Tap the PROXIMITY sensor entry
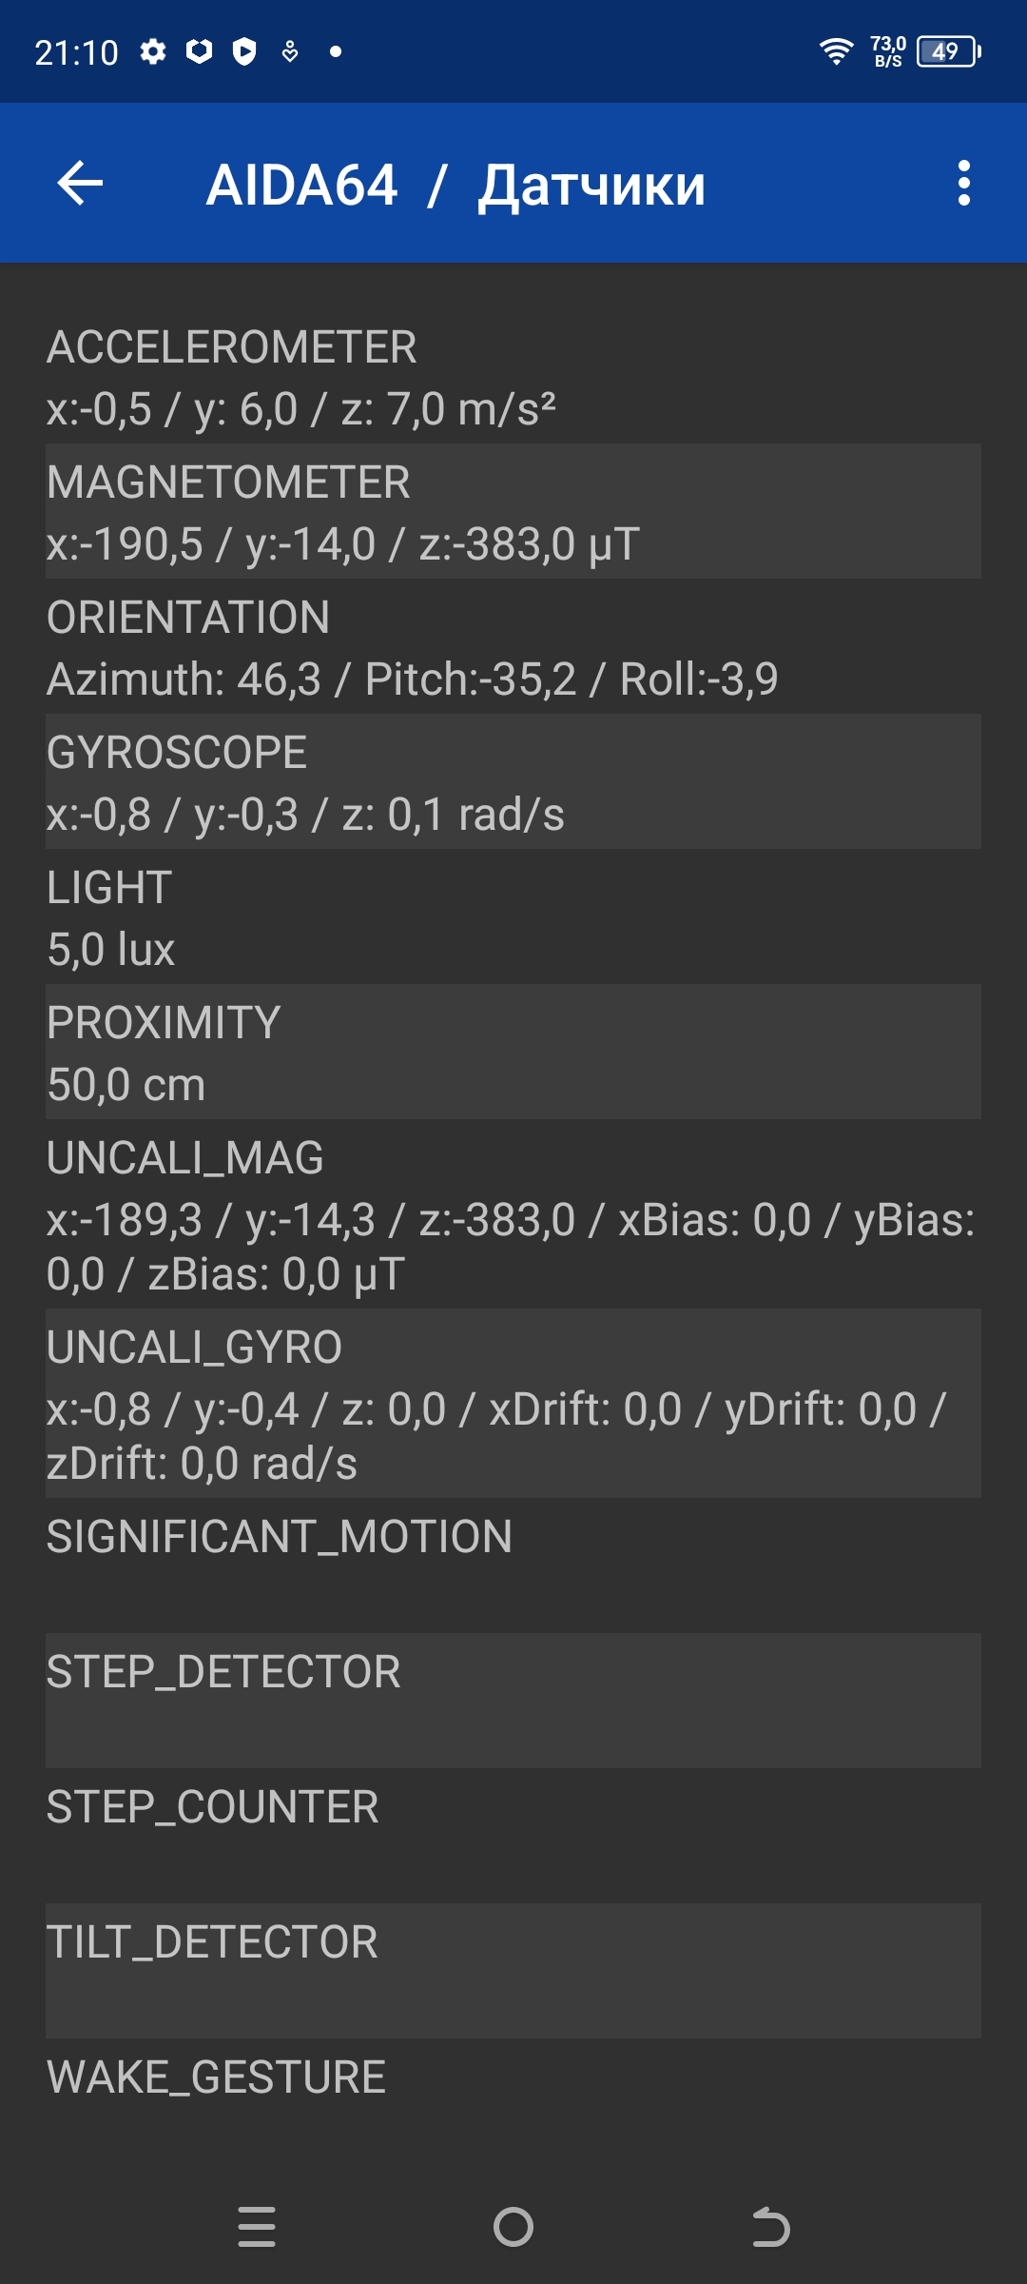Screen dimensions: 1027x2284 pos(513,1053)
